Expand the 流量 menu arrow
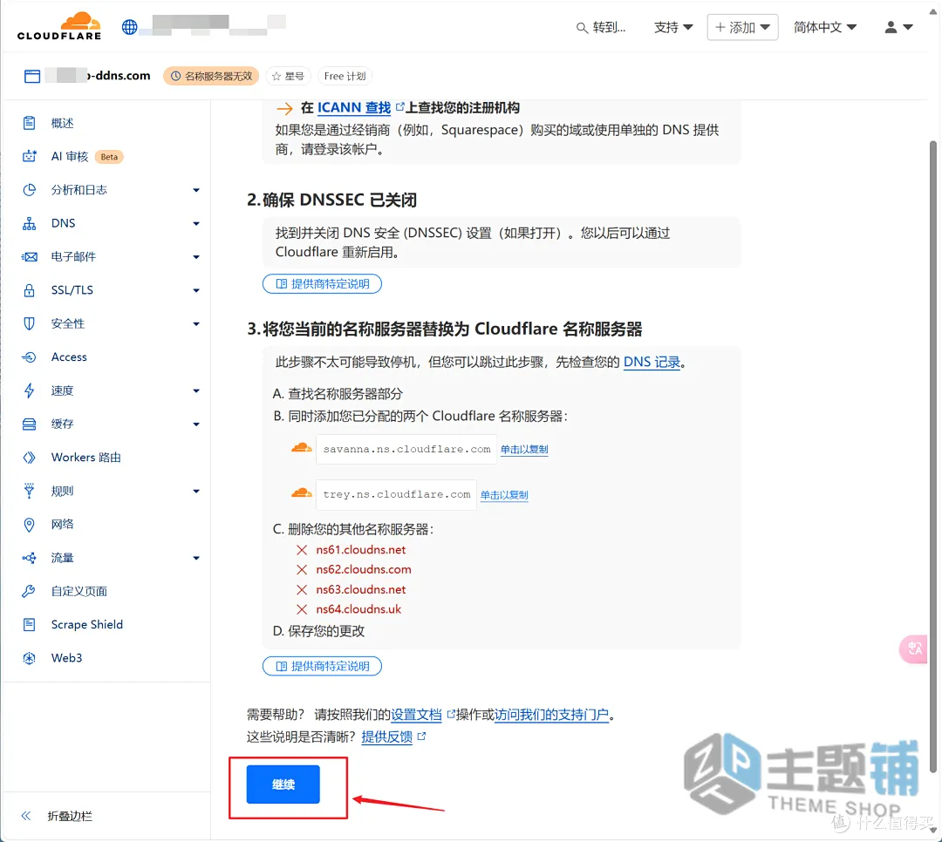 pyautogui.click(x=196, y=558)
